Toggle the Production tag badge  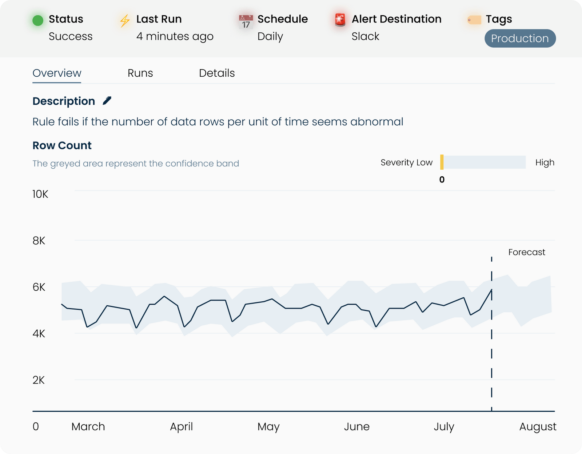pyautogui.click(x=520, y=38)
